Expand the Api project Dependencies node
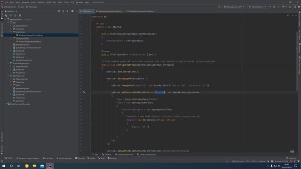This screenshot has height=169, width=301. [11, 26]
